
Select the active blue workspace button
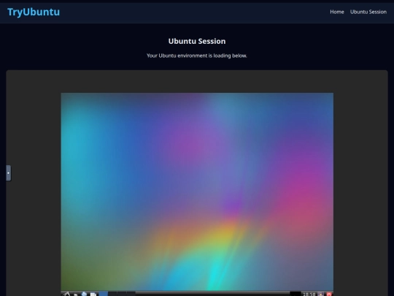(x=104, y=294)
